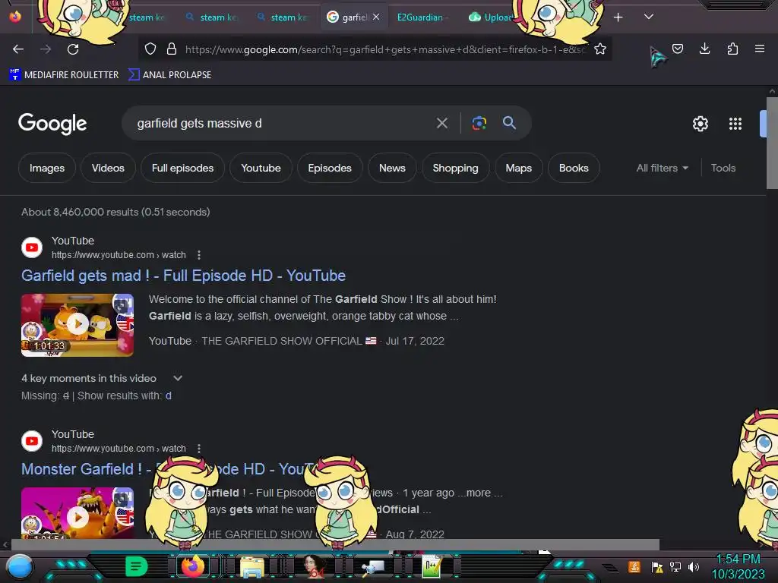Select the Youtube filter chip
The width and height of the screenshot is (778, 583).
tap(261, 168)
